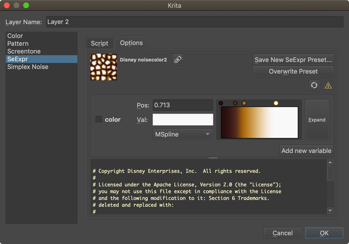Select the darkest gradient stop marker
349x244 pixels.
click(x=221, y=103)
